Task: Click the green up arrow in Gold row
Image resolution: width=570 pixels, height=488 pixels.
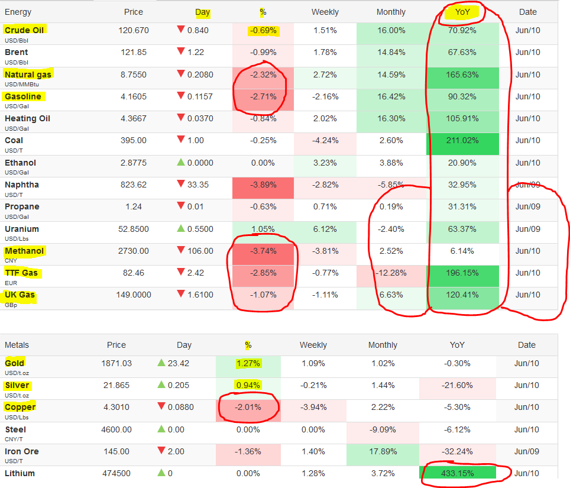Action: (161, 362)
